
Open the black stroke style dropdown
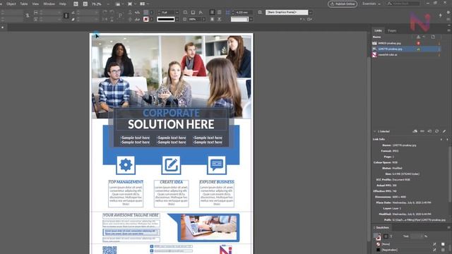point(177,19)
